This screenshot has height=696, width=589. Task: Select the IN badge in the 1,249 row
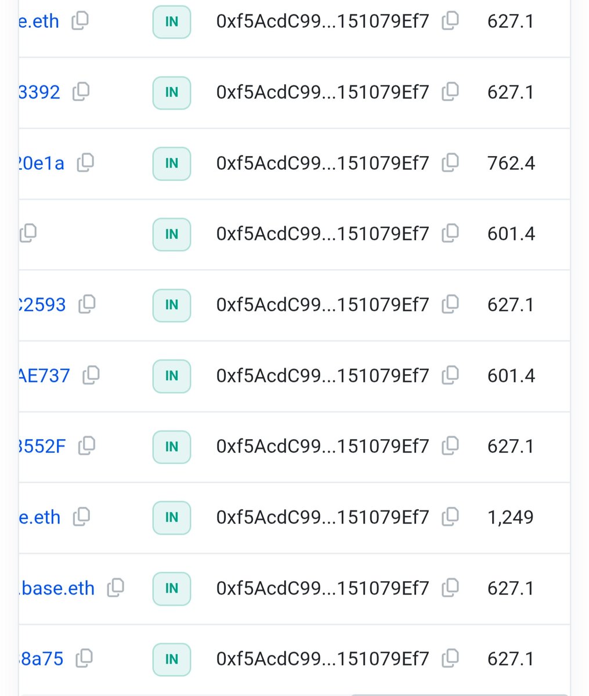pyautogui.click(x=172, y=517)
